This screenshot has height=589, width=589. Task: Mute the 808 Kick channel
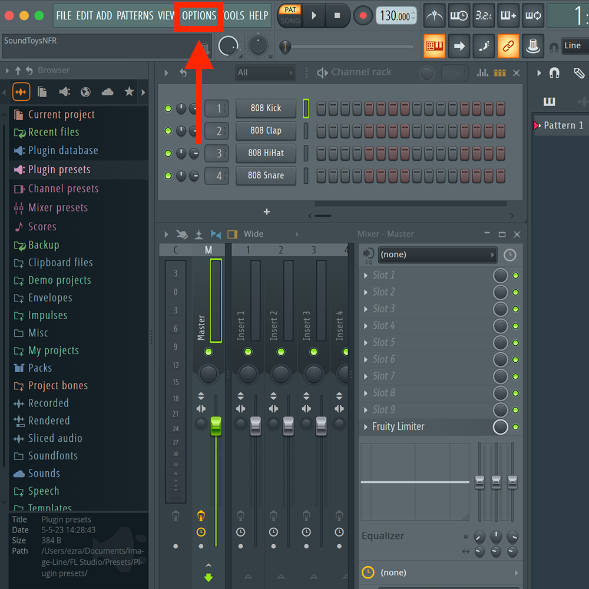point(168,108)
